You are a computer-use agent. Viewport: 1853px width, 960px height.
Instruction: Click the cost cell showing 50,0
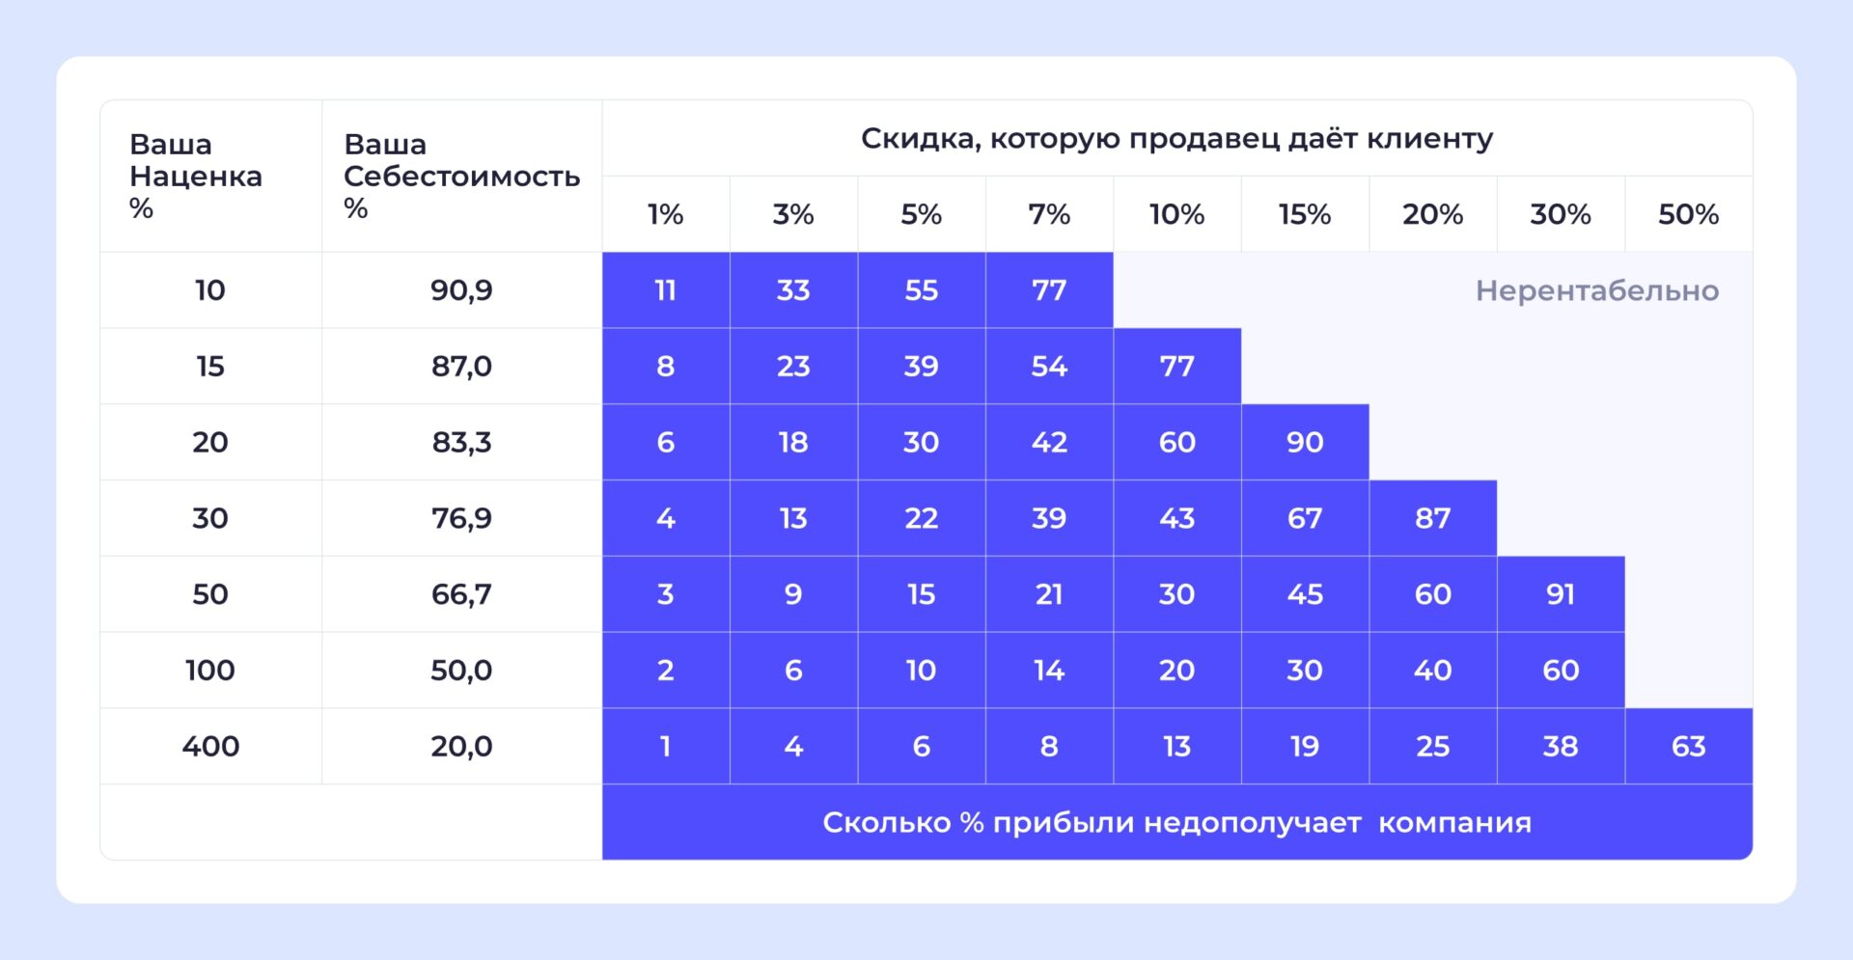461,670
